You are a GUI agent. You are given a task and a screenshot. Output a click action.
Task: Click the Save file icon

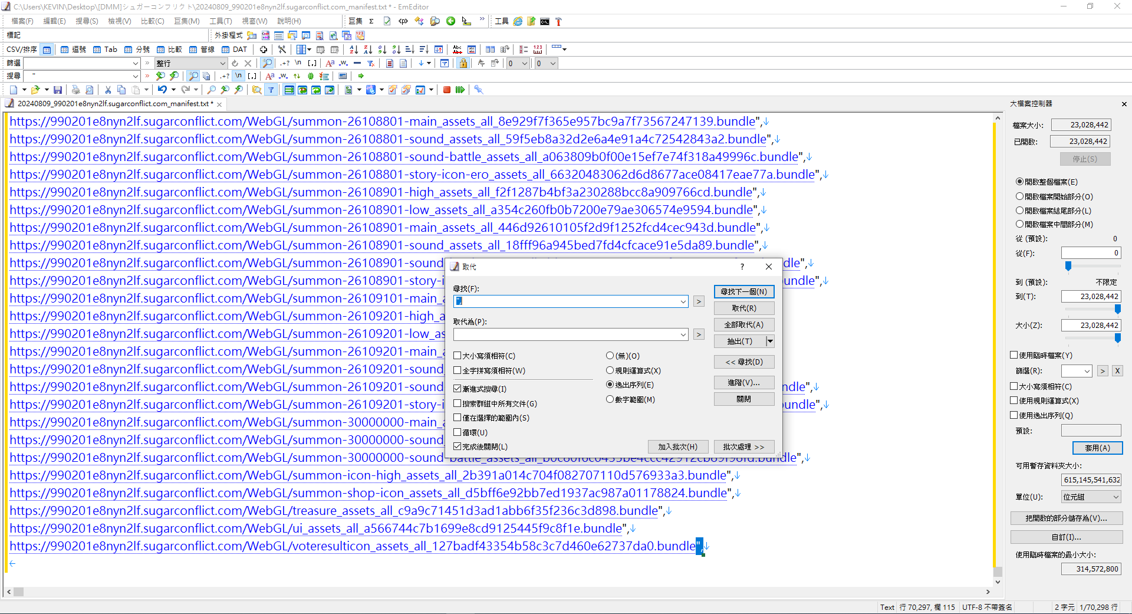[x=58, y=90]
